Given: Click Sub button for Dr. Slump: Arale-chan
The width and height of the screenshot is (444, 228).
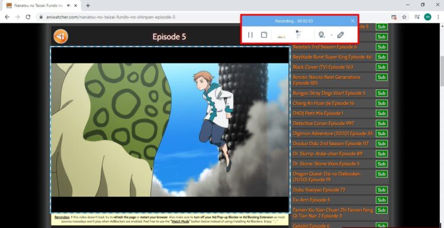Looking at the screenshot, I should click(381, 154).
